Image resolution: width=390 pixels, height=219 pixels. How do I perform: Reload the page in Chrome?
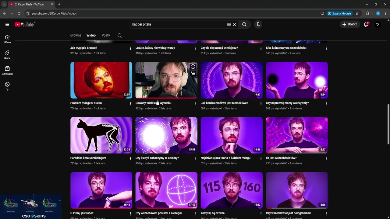(x=19, y=13)
